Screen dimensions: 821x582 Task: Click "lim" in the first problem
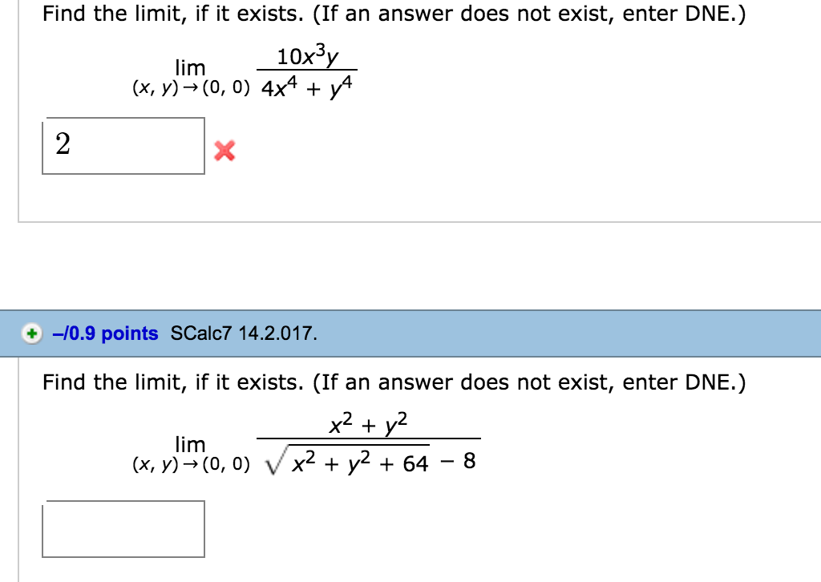point(191,68)
